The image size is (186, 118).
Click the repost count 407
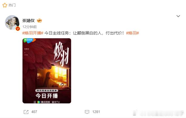click(34, 112)
